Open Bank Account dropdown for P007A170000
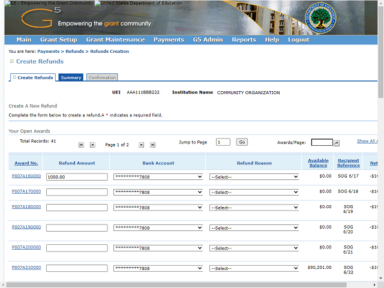Image resolution: width=384 pixels, height=288 pixels. pos(158,193)
